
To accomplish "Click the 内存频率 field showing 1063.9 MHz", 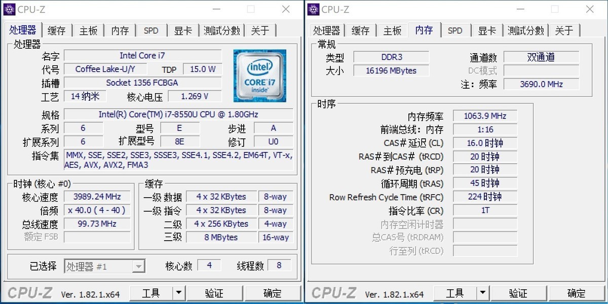I will coord(484,116).
